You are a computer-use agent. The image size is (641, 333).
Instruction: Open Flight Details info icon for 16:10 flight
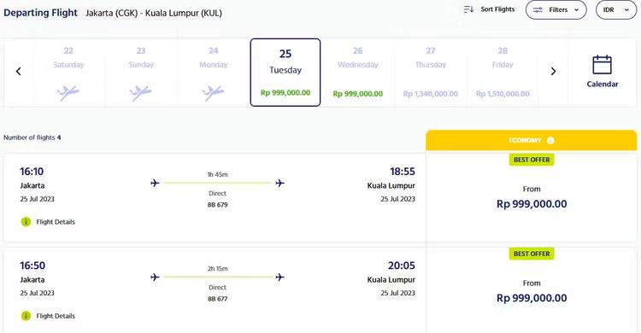[26, 222]
